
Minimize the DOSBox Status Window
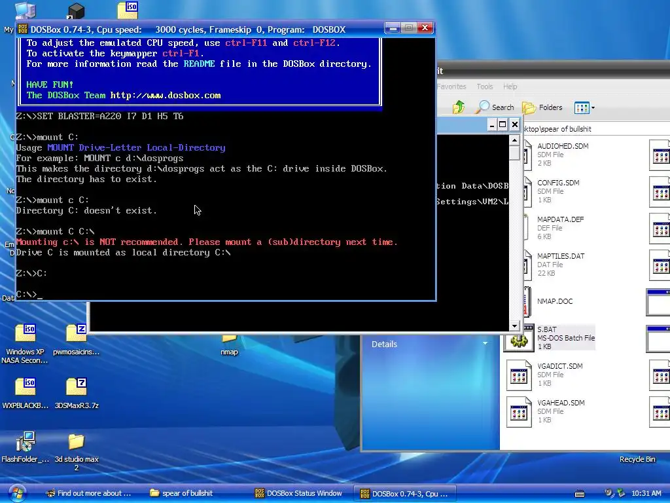[x=492, y=124]
